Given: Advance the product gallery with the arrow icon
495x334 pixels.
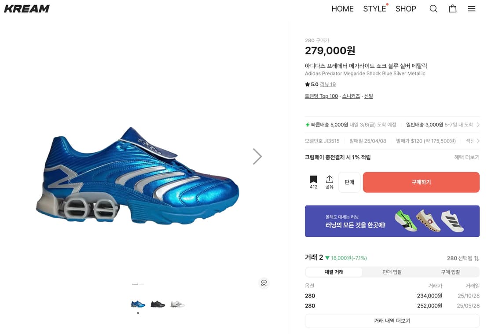Looking at the screenshot, I should pos(257,156).
